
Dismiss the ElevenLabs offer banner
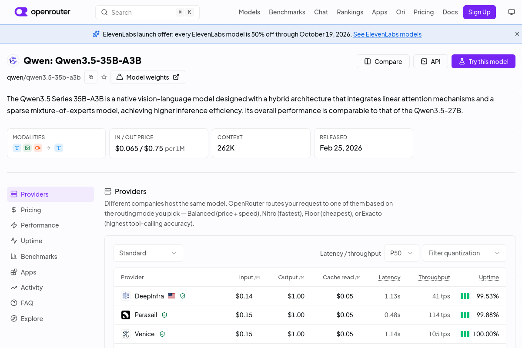tap(517, 34)
